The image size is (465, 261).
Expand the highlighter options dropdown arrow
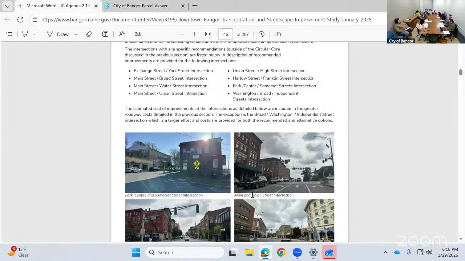pyautogui.click(x=35, y=34)
